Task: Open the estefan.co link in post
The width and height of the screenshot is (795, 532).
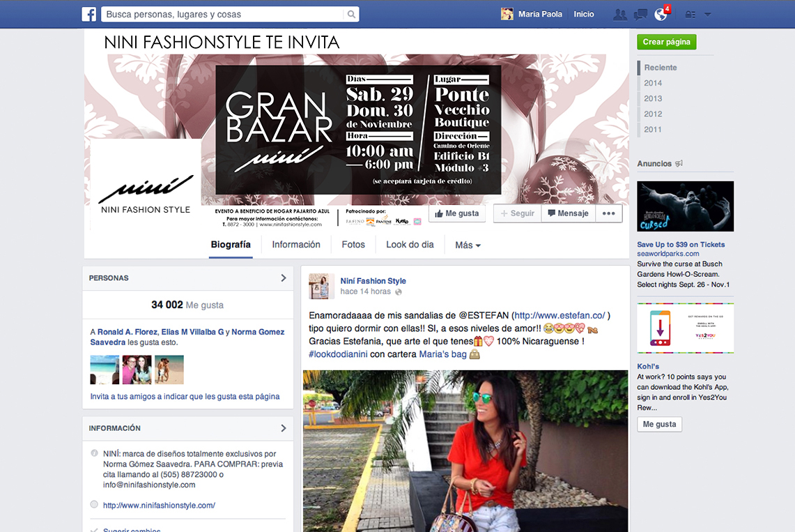Action: click(x=559, y=315)
